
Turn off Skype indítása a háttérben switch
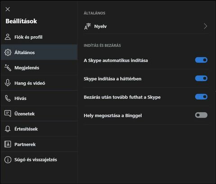point(201,79)
